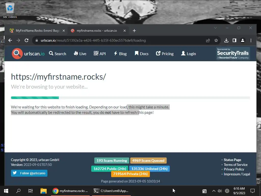261x196 pixels.
Task: Click the urlscan.io magnifier logo
Action: click(x=17, y=54)
